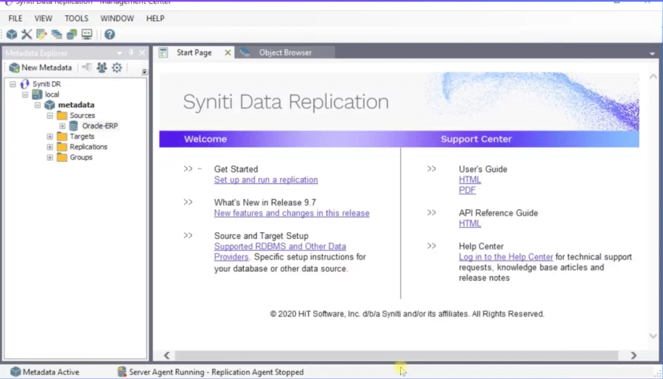The height and width of the screenshot is (379, 663).
Task: Click the horizontal scrollbar right arrow
Action: click(633, 356)
